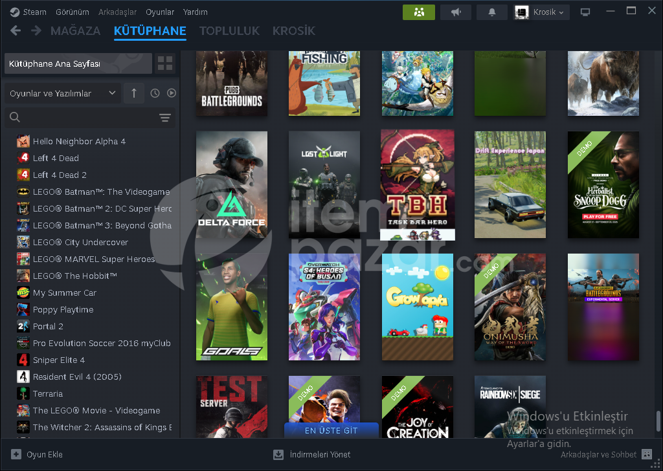This screenshot has height=471, width=663.
Task: Open Kütüphane Ana Sayfası
Action: 78,64
